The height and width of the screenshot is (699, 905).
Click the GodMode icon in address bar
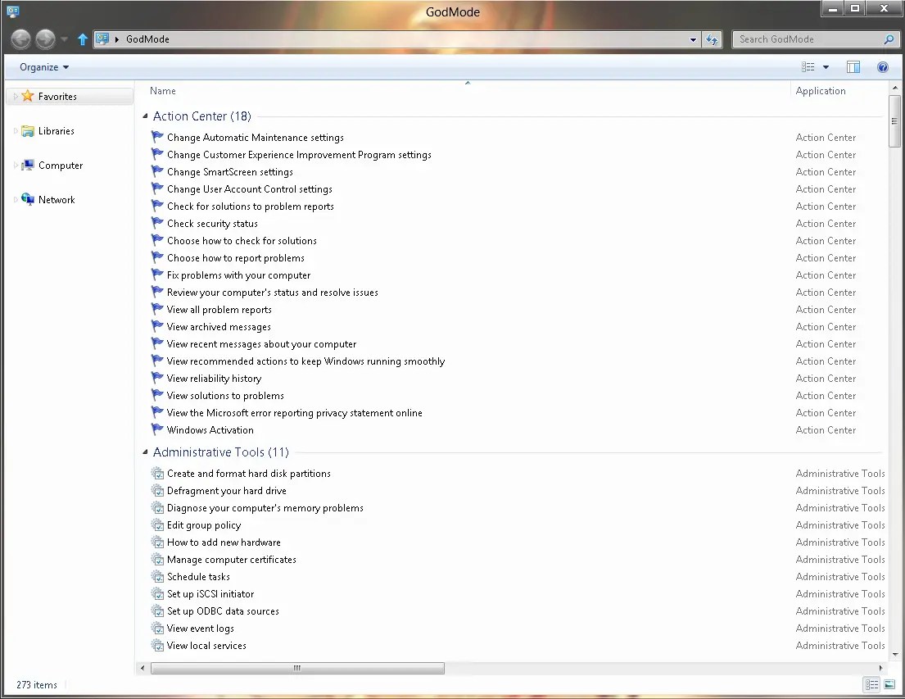(102, 39)
